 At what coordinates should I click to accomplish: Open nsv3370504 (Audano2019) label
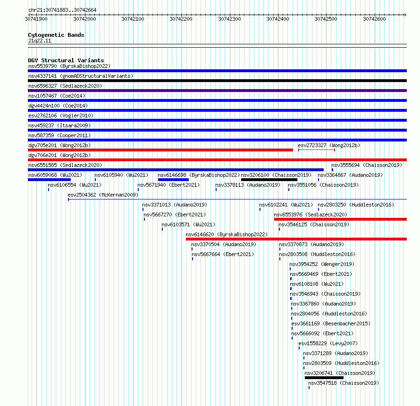click(x=224, y=244)
